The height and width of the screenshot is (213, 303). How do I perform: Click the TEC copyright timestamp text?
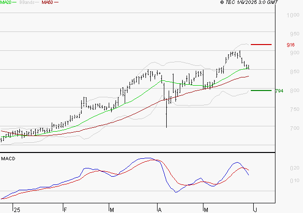(249, 2)
